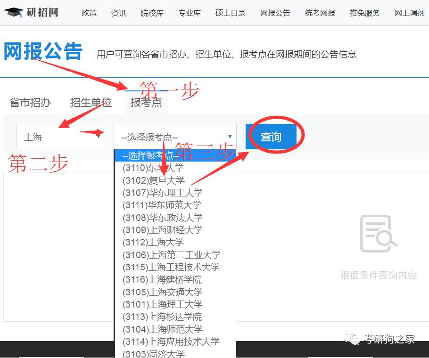The width and height of the screenshot is (429, 358).
Task: Click the blue 查询 button
Action: point(271,137)
